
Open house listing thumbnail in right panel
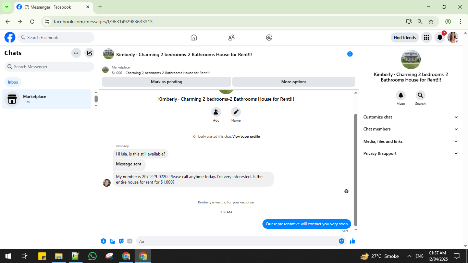(x=411, y=60)
